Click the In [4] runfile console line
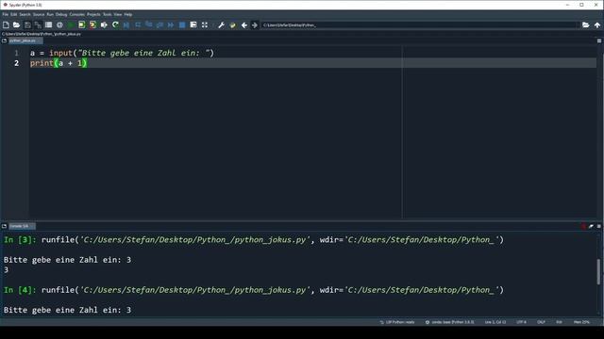Image resolution: width=604 pixels, height=339 pixels. click(254, 290)
